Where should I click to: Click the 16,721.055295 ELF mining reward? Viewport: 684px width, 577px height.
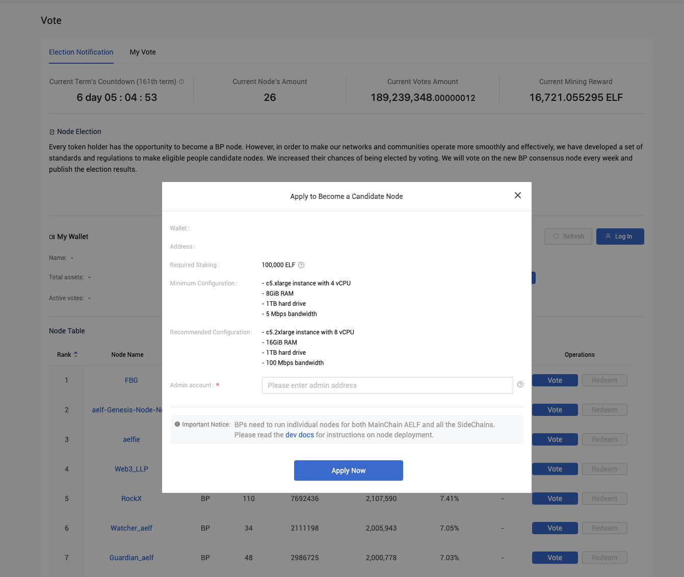tap(576, 97)
